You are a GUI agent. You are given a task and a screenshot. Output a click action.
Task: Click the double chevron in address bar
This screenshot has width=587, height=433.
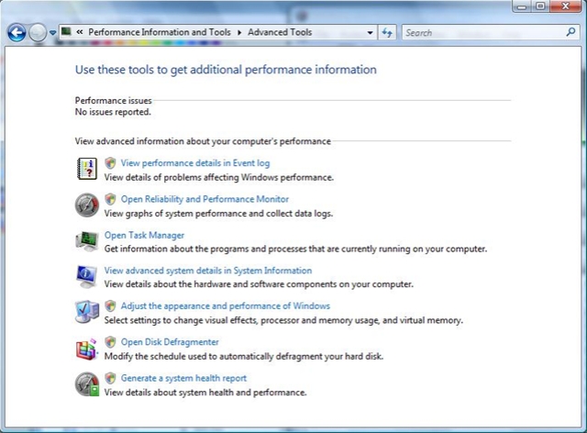(x=80, y=32)
